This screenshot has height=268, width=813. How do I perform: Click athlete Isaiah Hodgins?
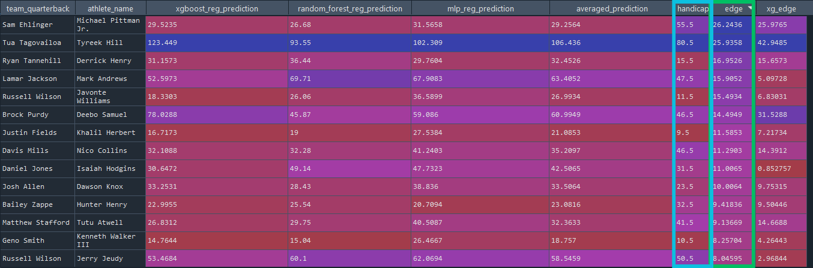pyautogui.click(x=110, y=169)
